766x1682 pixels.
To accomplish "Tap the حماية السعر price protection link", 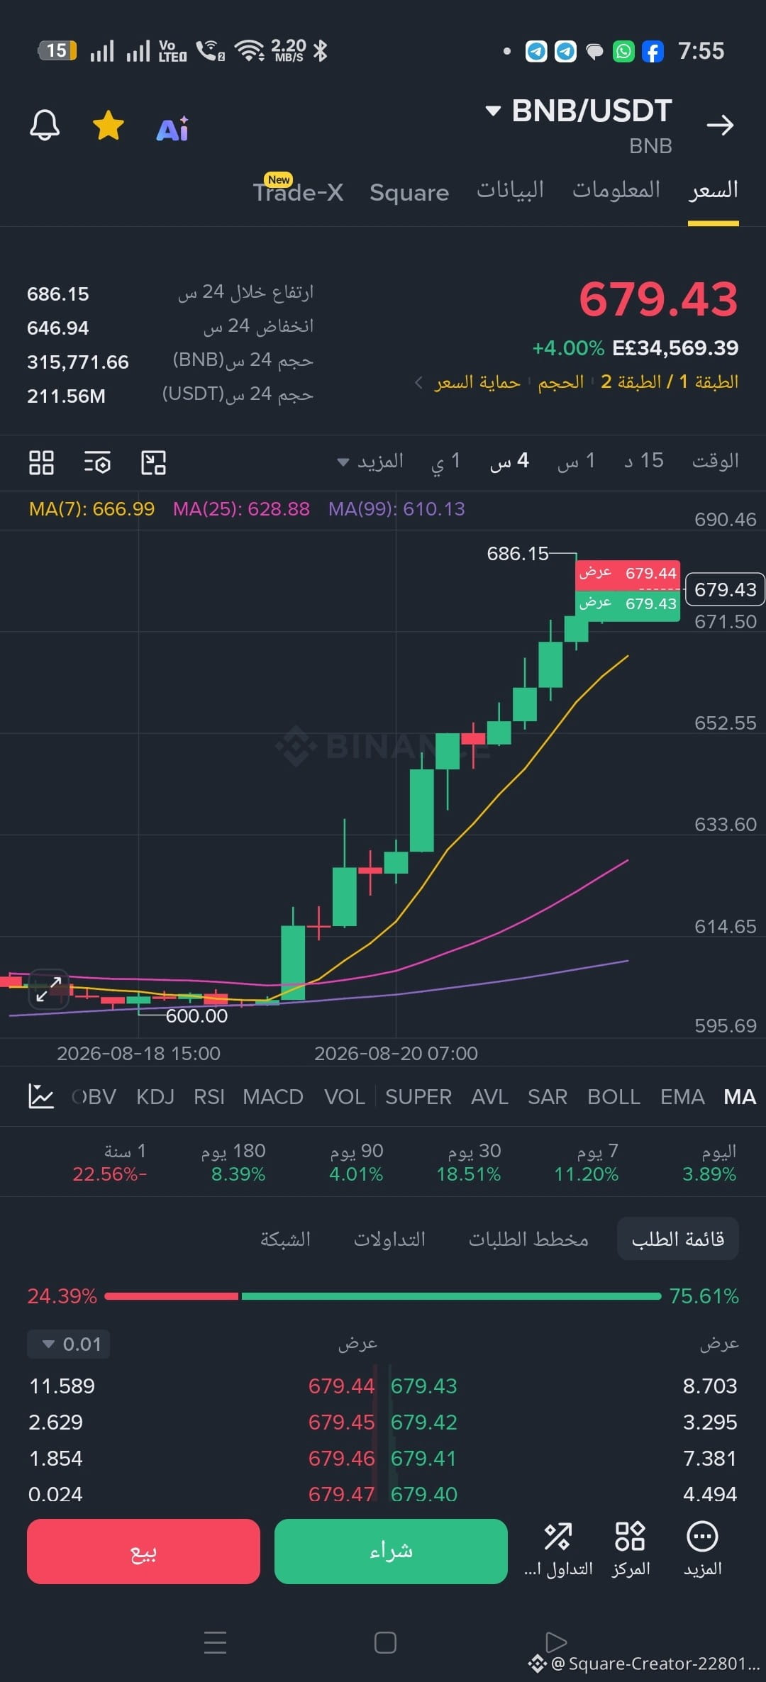I will 477,382.
